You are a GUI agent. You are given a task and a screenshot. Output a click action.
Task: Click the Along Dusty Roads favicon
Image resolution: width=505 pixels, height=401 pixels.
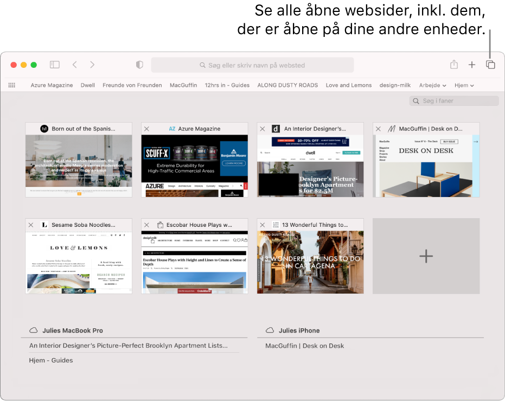(276, 225)
